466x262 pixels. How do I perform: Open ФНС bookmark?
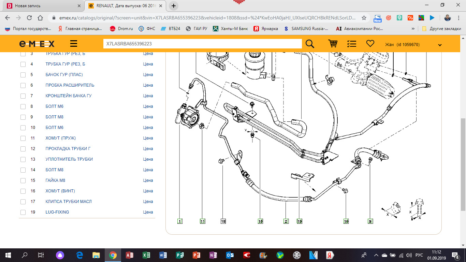147,29
